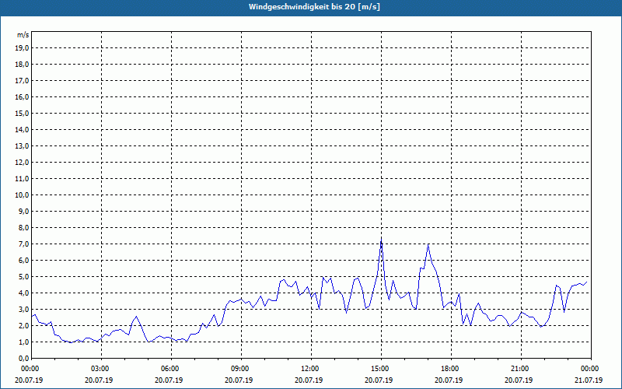
Task: Click the '18:00' time axis label
Action: pos(451,369)
